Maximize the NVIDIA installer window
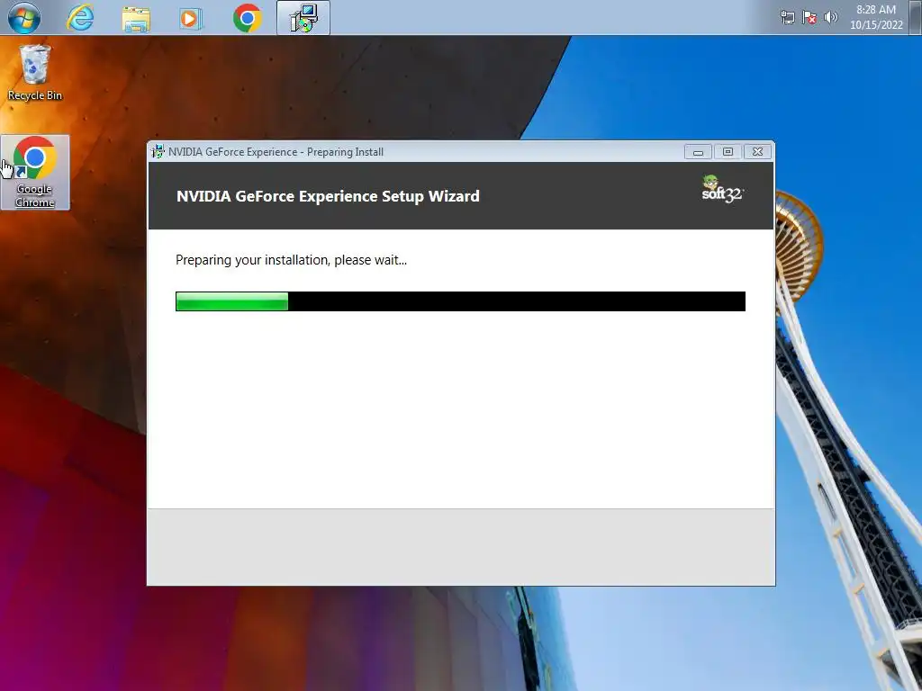This screenshot has height=691, width=922. pos(728,152)
